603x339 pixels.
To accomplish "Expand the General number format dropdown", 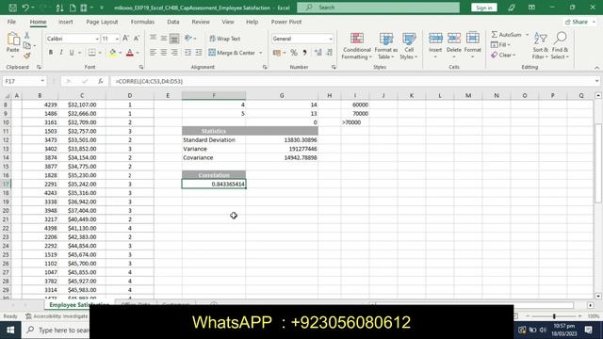I will [x=331, y=39].
